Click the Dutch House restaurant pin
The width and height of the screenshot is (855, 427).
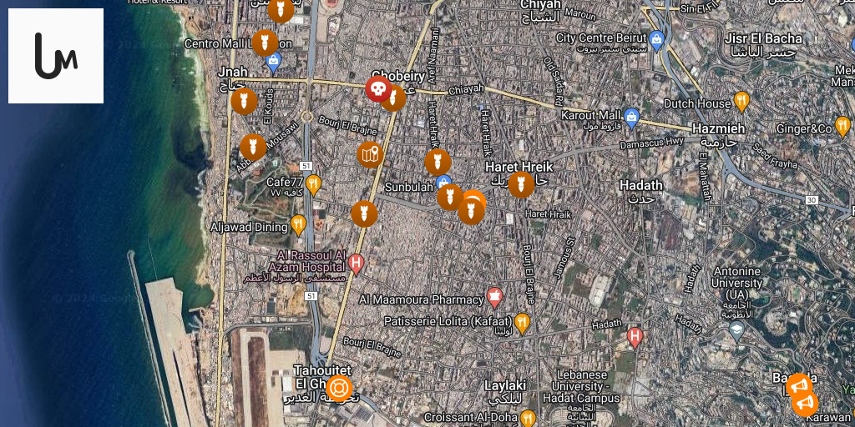[x=741, y=102]
